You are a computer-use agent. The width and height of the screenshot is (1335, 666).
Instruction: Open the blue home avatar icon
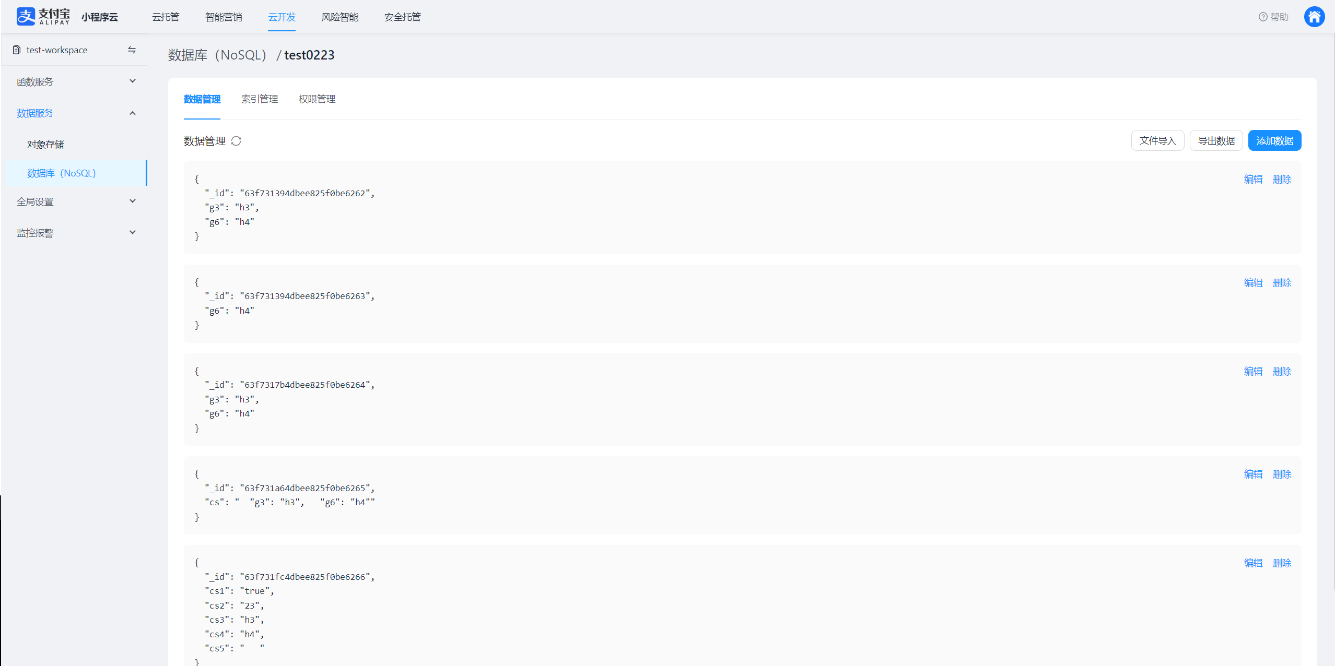click(x=1314, y=17)
